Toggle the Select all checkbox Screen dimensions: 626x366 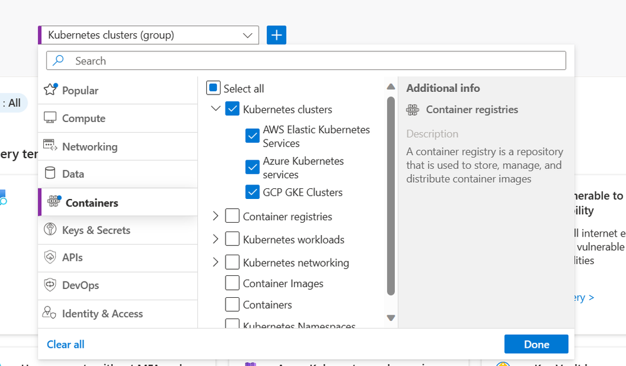(x=213, y=88)
